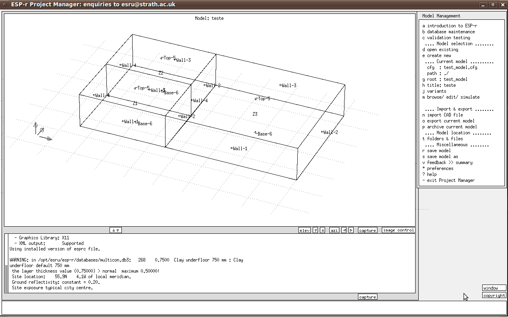This screenshot has height=317, width=508.
Task: Rotate azimuth with the left arrow
Action: click(x=344, y=230)
